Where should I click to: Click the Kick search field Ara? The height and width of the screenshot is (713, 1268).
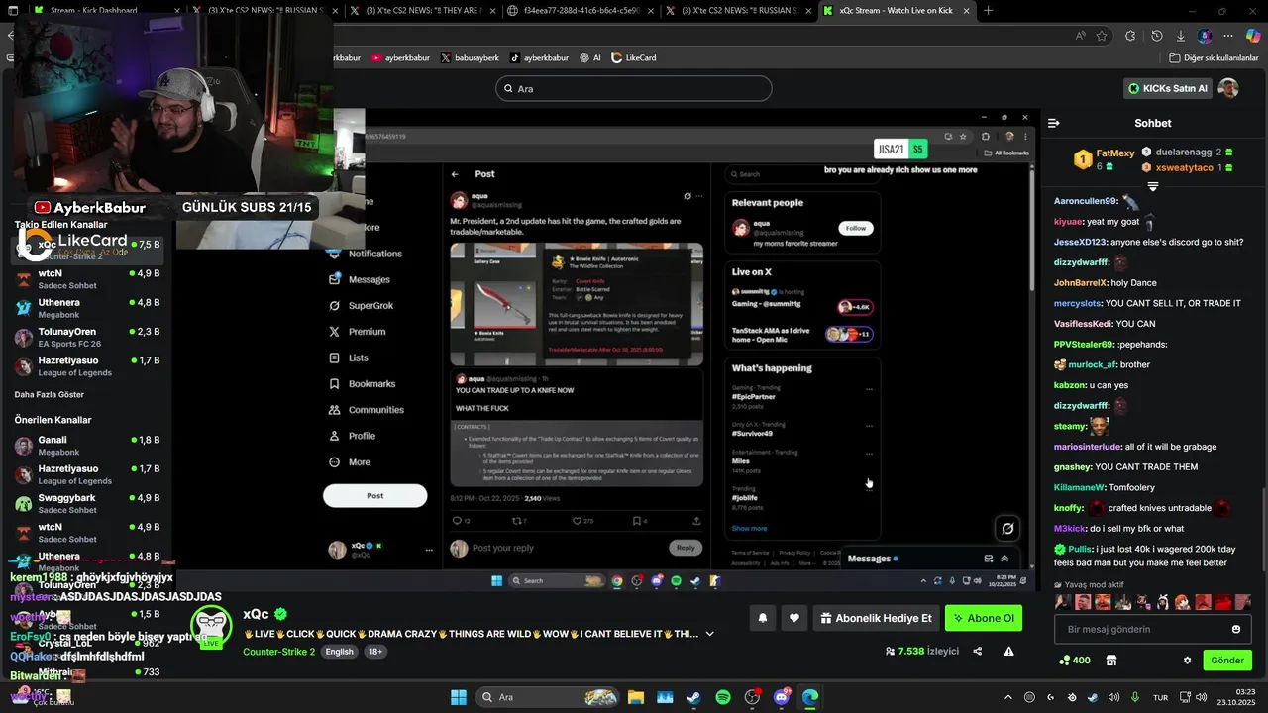[x=633, y=88]
